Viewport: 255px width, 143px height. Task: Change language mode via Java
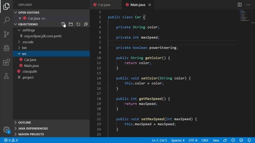pos(216,140)
